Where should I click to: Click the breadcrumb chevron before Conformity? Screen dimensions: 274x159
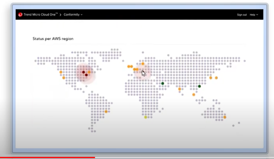pyautogui.click(x=60, y=15)
